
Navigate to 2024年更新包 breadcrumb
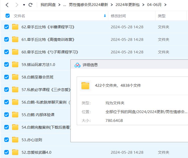pyautogui.click(x=128, y=5)
